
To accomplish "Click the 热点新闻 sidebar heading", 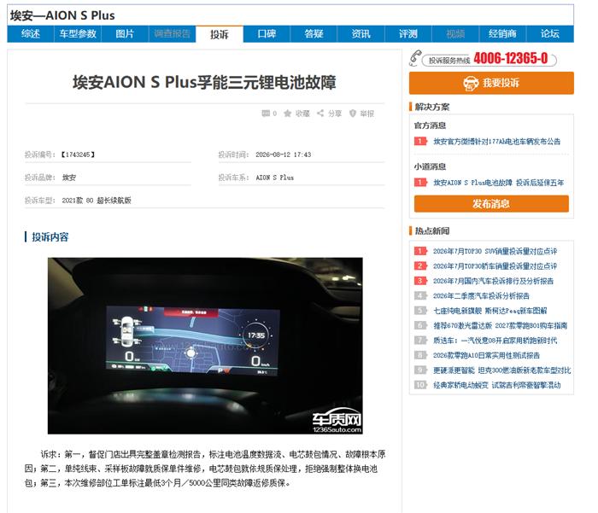I will (432, 230).
